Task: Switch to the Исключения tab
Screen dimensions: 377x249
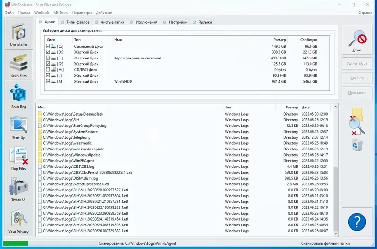Action: point(144,22)
